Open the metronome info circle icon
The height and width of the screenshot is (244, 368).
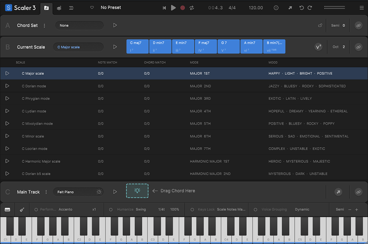276,8
